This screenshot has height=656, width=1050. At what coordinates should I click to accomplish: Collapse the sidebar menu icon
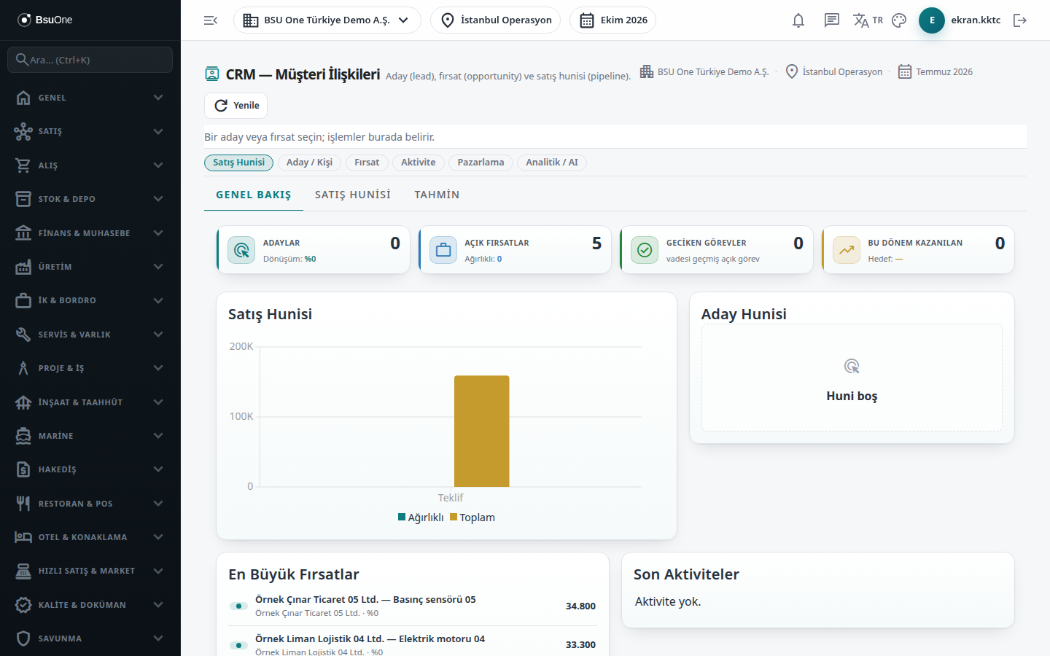point(211,20)
